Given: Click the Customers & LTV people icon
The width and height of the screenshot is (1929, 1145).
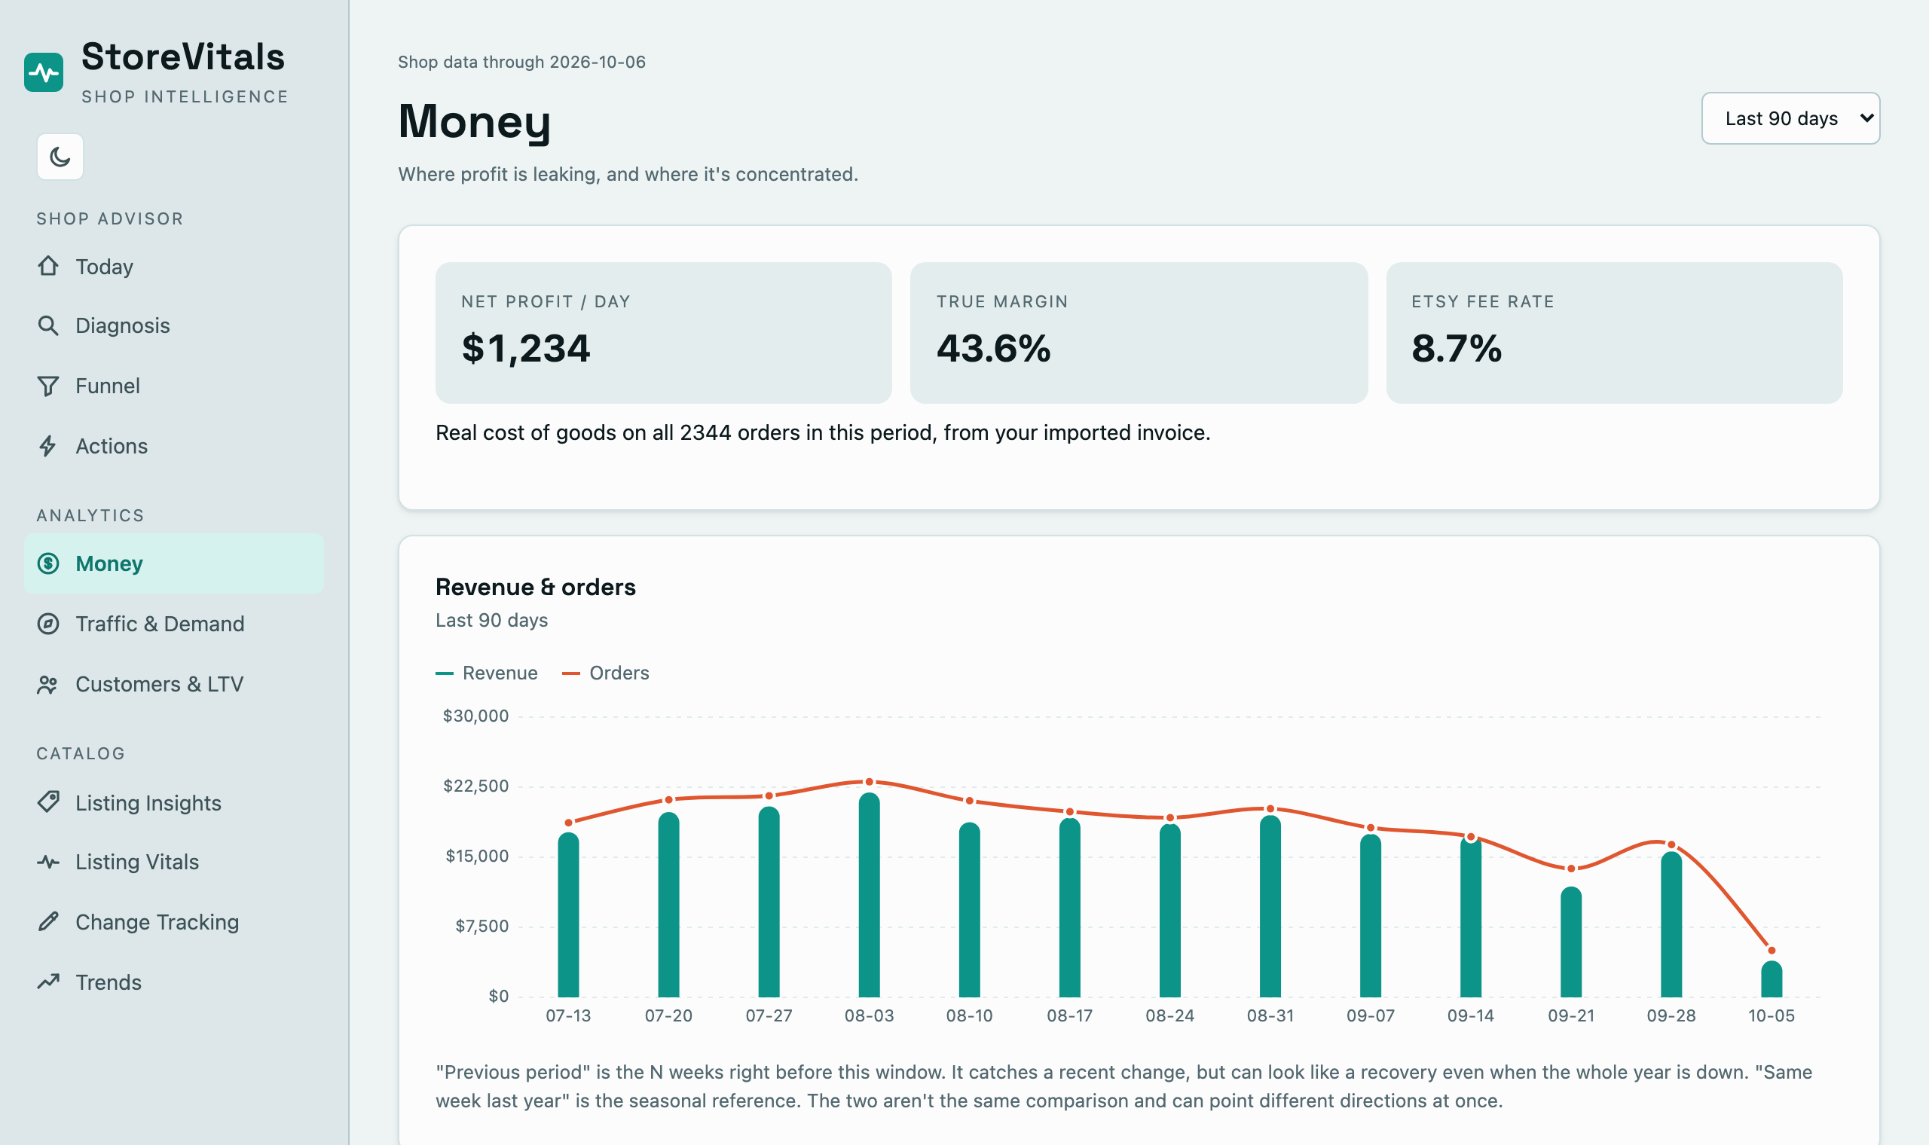Looking at the screenshot, I should (x=47, y=685).
